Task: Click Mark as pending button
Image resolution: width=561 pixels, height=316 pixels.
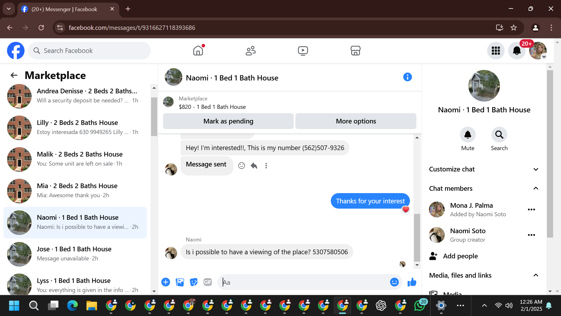Action: (228, 121)
